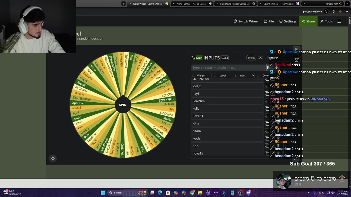Open Microsoft Edge from the taskbar
Image resolution: width=351 pixels, height=197 pixels.
point(160,193)
